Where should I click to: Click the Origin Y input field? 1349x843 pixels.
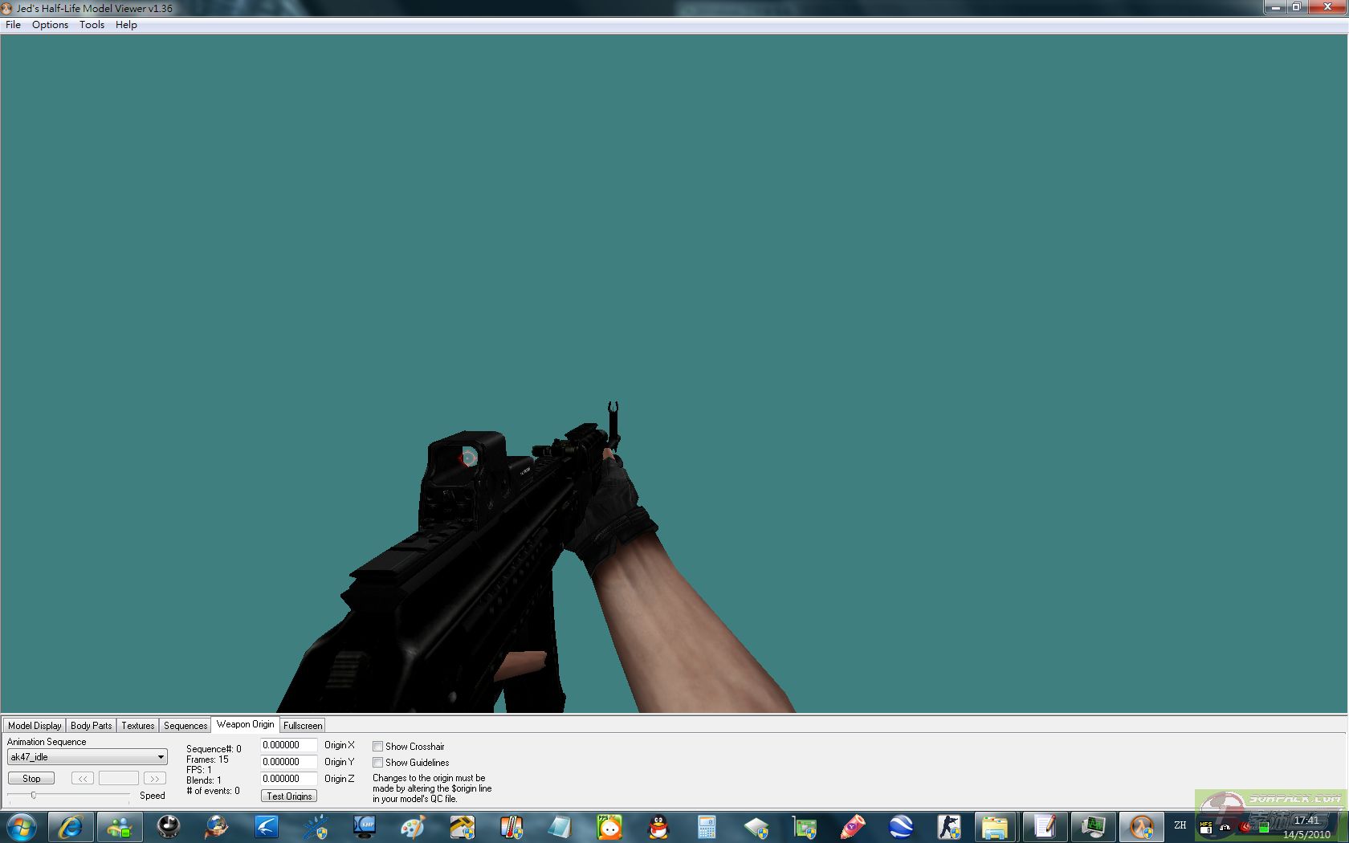[288, 762]
